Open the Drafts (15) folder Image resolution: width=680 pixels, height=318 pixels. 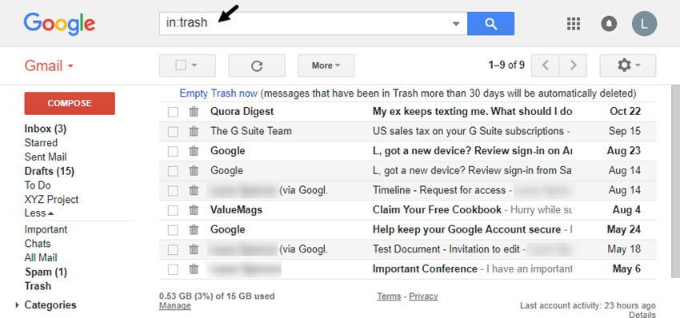click(x=50, y=171)
